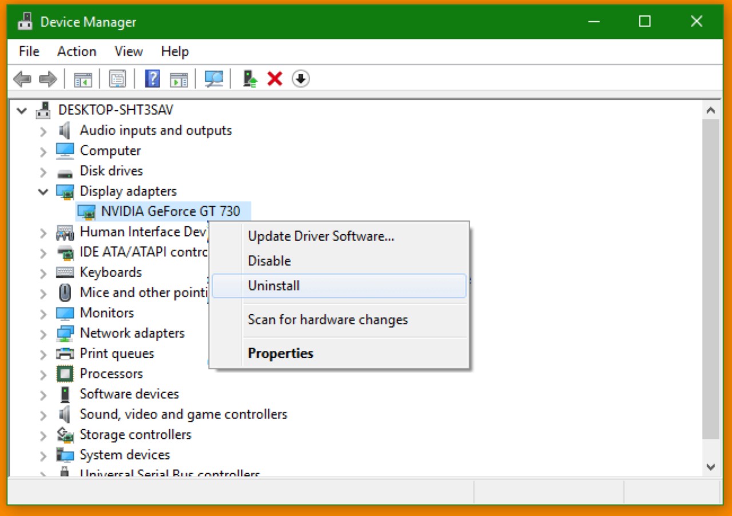This screenshot has height=516, width=732.
Task: Choose Uninstall from the context menu
Action: click(x=273, y=286)
